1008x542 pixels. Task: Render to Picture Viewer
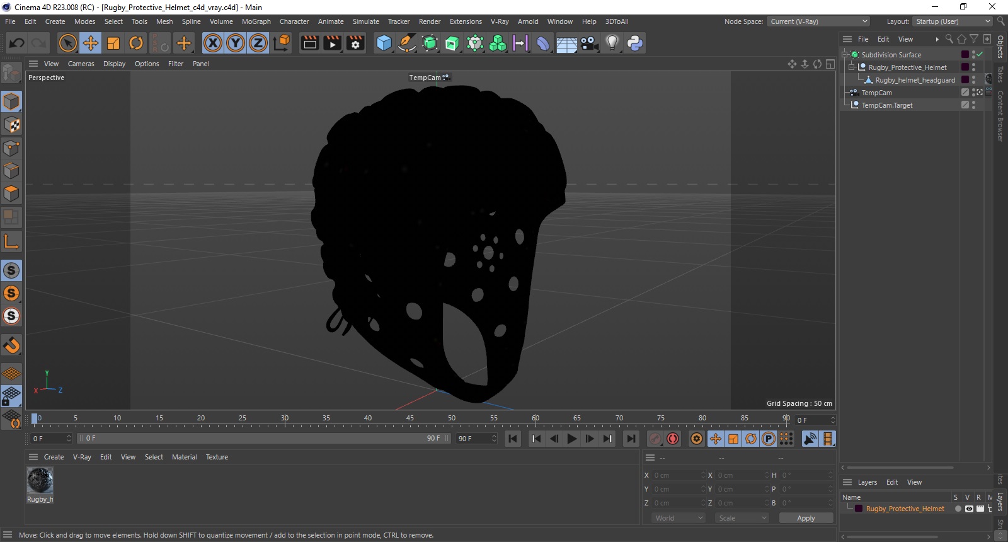click(333, 43)
